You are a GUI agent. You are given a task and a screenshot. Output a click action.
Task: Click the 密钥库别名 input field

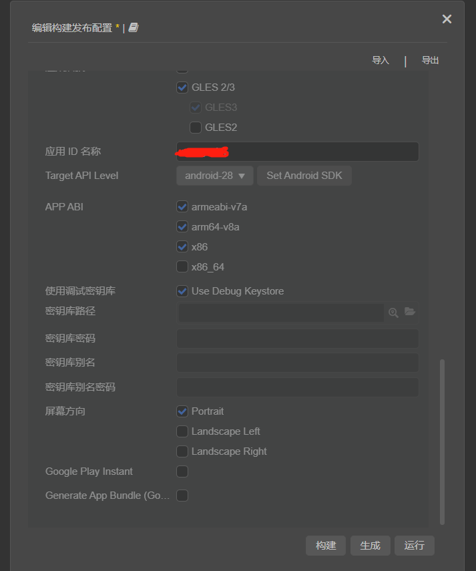pyautogui.click(x=297, y=363)
